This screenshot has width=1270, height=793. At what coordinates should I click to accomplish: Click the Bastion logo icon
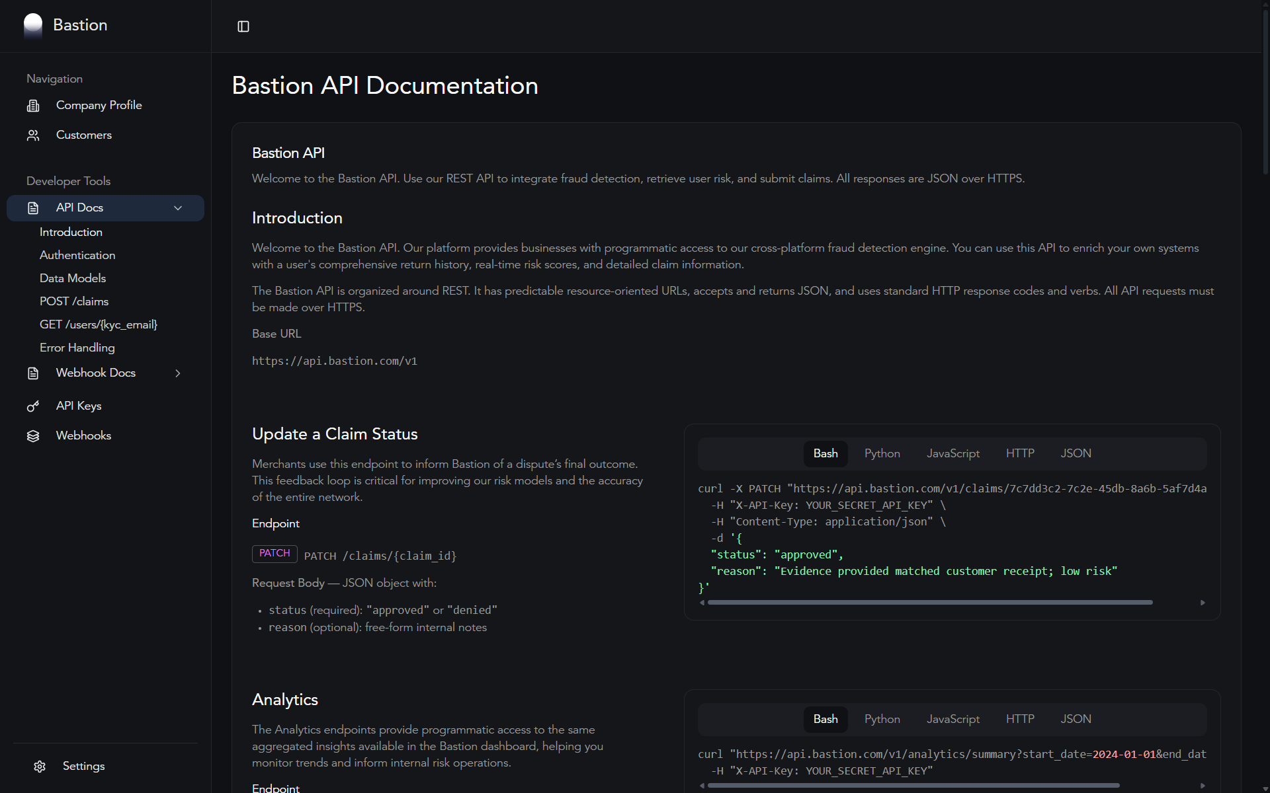[x=33, y=25]
